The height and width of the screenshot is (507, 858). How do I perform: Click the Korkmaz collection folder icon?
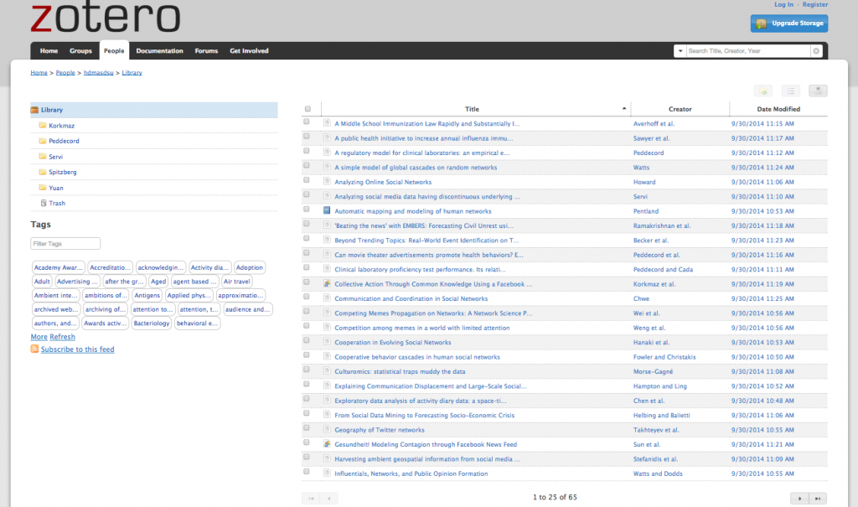(x=43, y=126)
